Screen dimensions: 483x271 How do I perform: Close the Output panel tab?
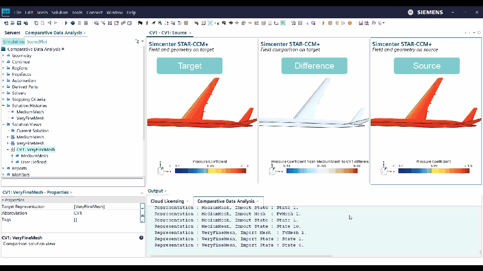point(166,191)
